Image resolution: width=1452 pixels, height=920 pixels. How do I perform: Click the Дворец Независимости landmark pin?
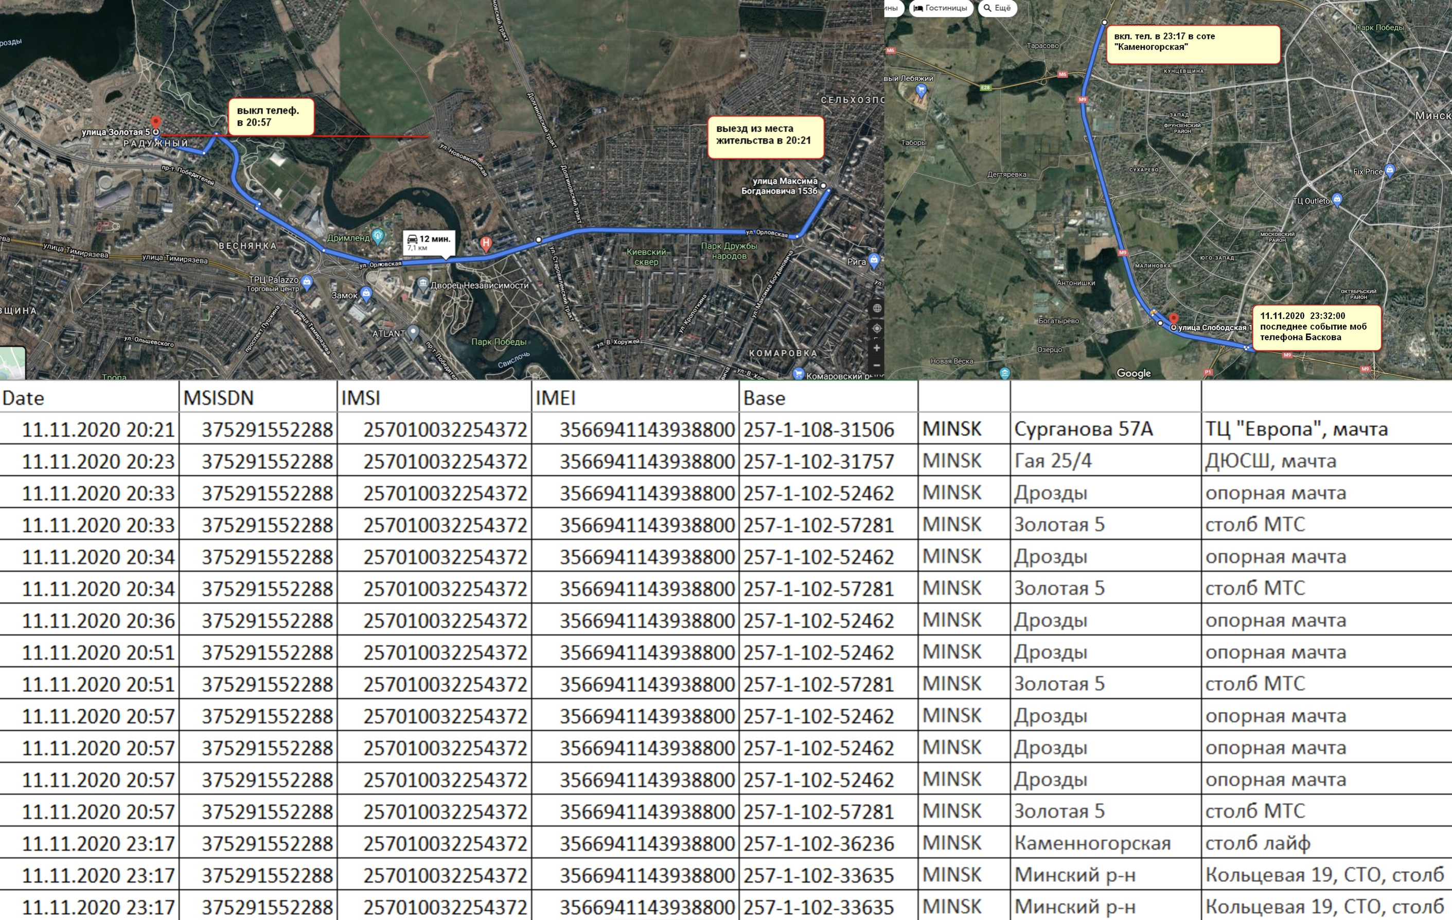423,284
